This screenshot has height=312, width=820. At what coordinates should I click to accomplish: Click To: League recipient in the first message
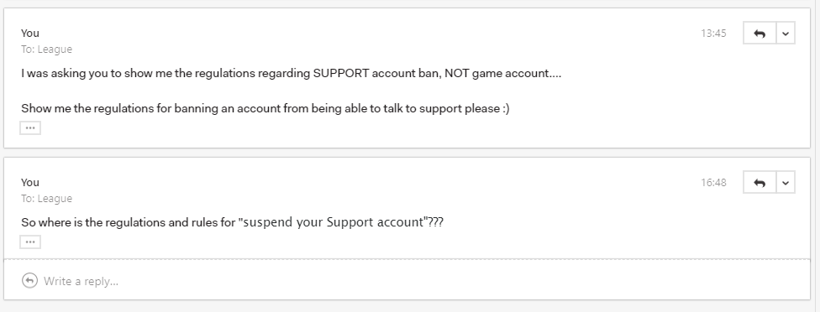[46, 49]
